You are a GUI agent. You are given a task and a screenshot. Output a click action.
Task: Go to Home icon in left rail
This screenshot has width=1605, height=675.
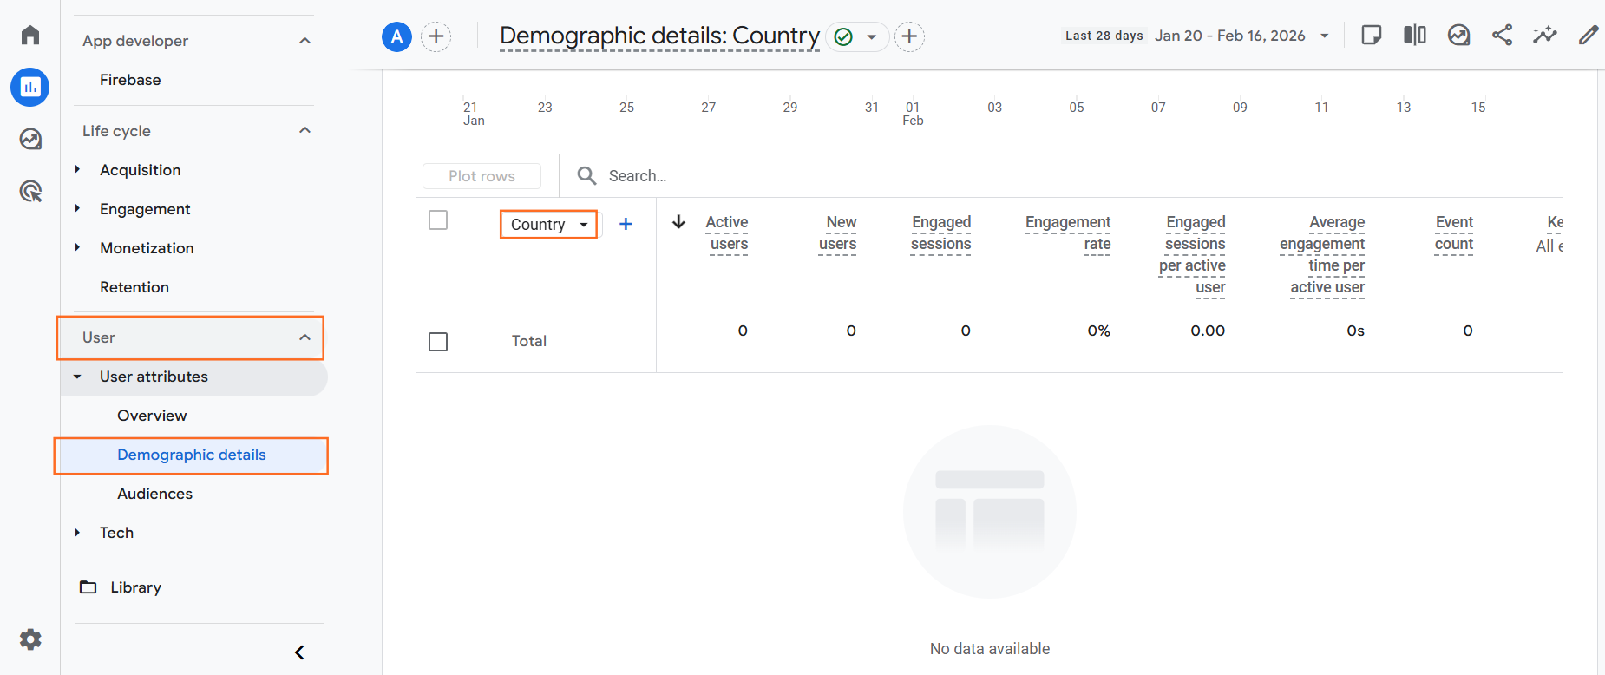pos(30,35)
